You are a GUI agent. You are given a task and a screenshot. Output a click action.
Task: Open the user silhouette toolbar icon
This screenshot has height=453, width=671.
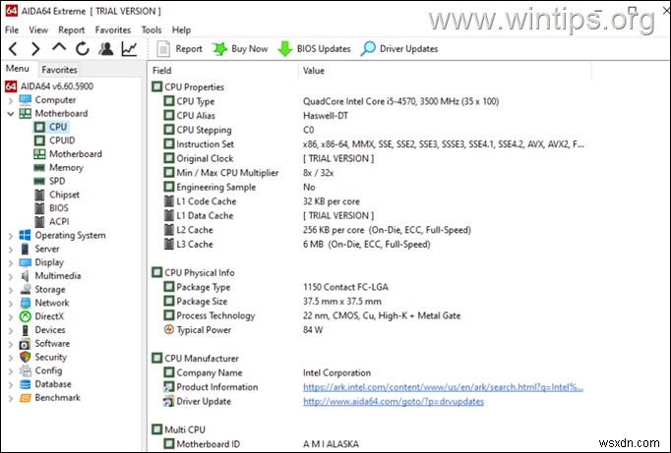(x=105, y=49)
